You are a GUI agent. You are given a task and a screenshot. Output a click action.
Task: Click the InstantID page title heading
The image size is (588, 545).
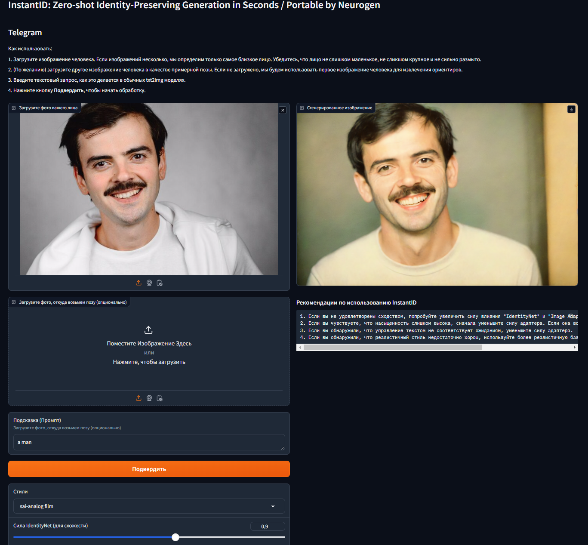point(194,5)
